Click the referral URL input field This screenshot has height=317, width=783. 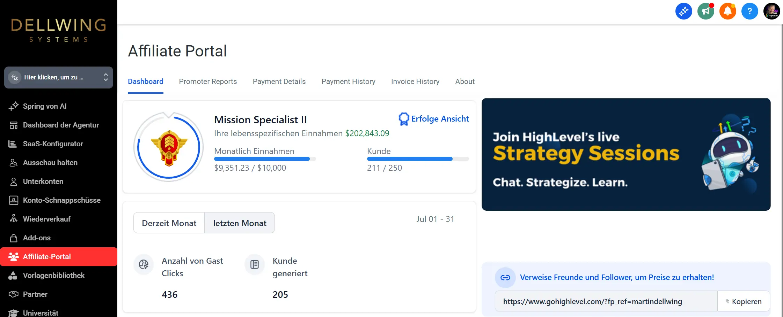(606, 301)
